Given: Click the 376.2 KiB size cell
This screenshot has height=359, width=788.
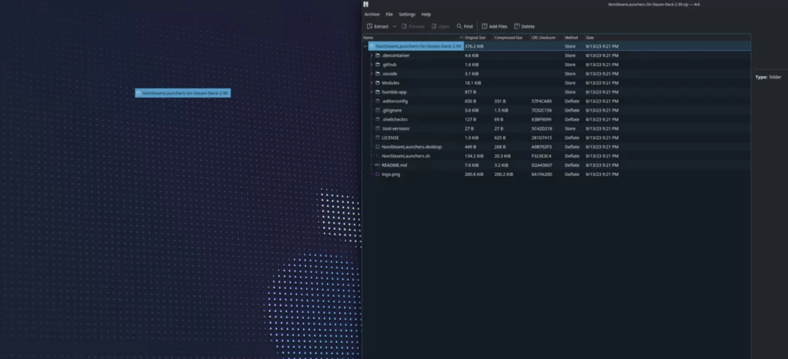Looking at the screenshot, I should click(474, 46).
